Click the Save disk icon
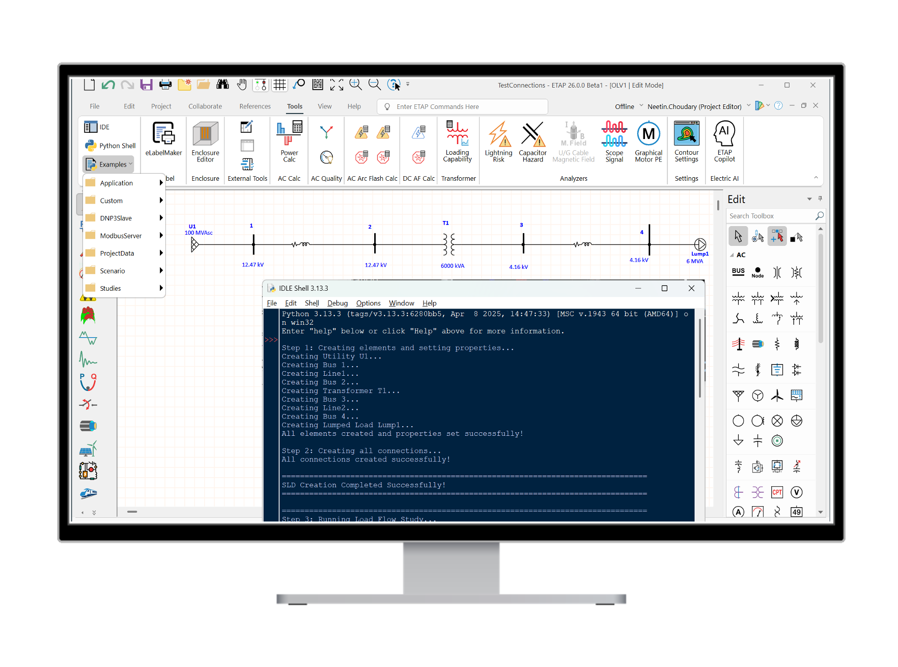 [x=147, y=85]
